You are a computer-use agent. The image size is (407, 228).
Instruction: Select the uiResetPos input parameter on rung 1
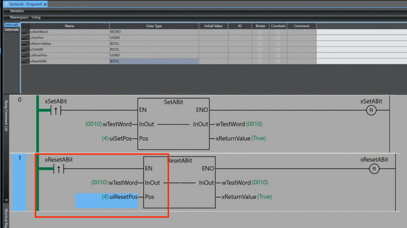(x=123, y=197)
